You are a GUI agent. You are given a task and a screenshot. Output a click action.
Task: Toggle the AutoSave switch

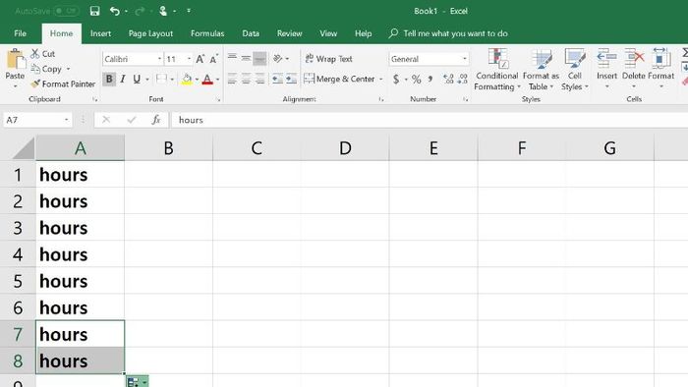point(66,11)
